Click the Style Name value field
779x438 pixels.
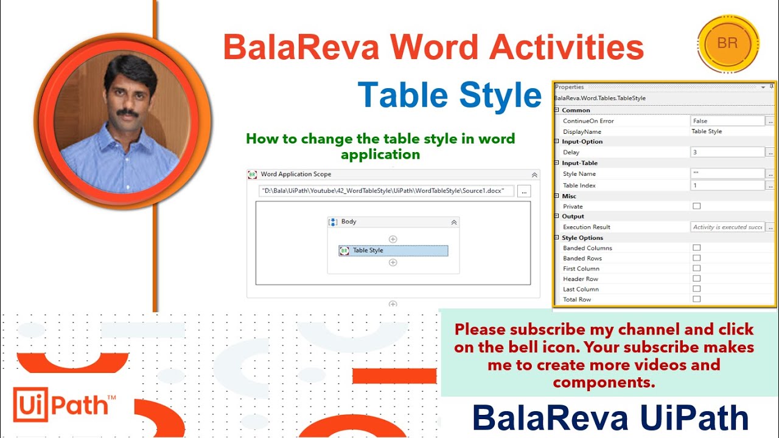pos(728,174)
